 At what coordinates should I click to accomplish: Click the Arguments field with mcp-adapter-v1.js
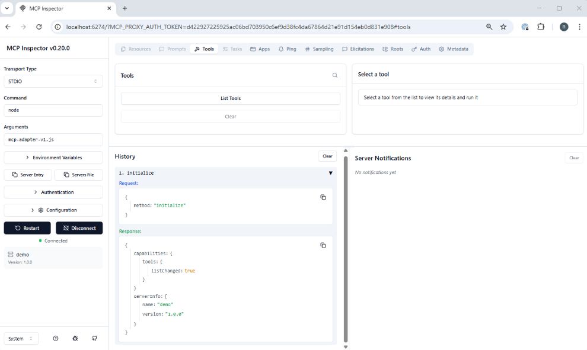pyautogui.click(x=53, y=140)
